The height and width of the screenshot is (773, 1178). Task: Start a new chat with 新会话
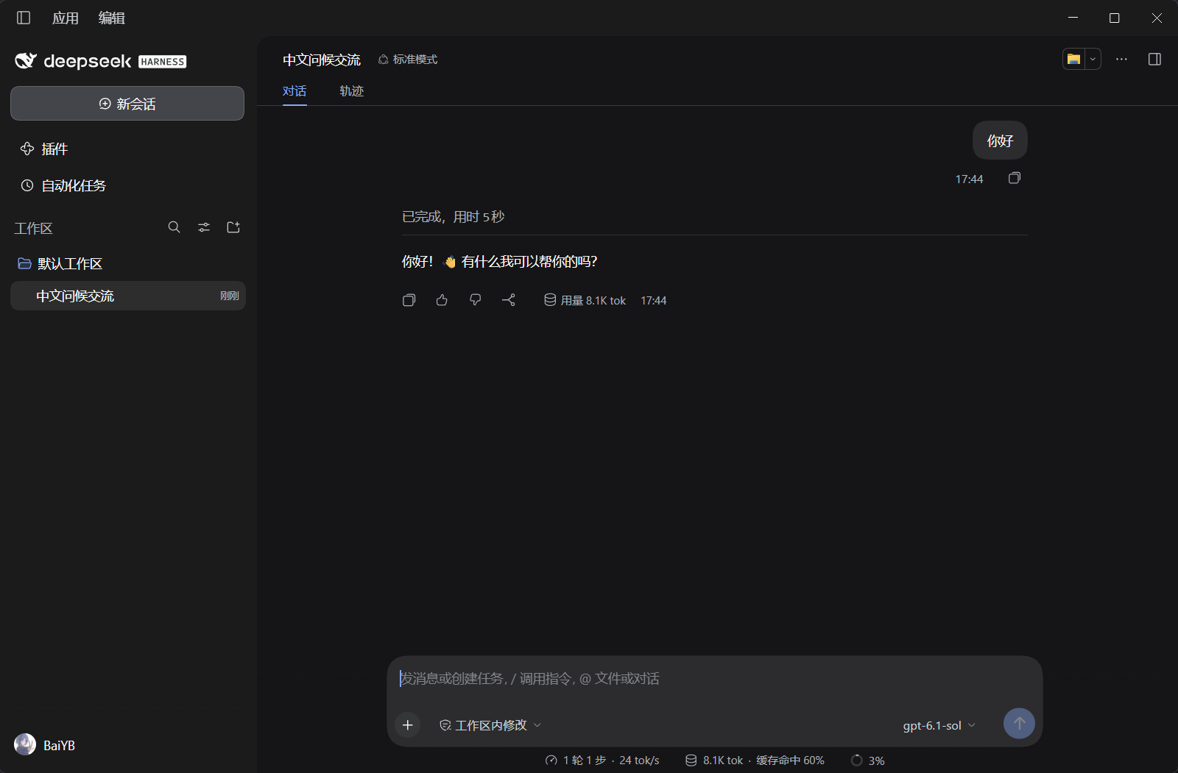127,104
